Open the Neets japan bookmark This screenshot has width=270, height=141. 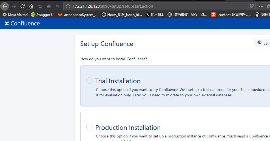pos(122,15)
